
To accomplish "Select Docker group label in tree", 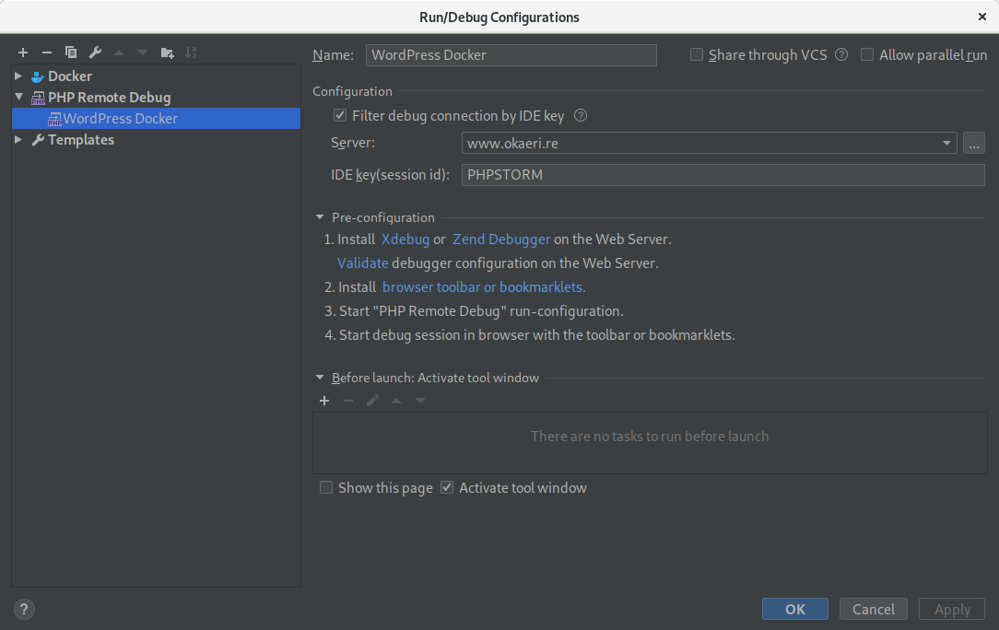I will tap(70, 76).
